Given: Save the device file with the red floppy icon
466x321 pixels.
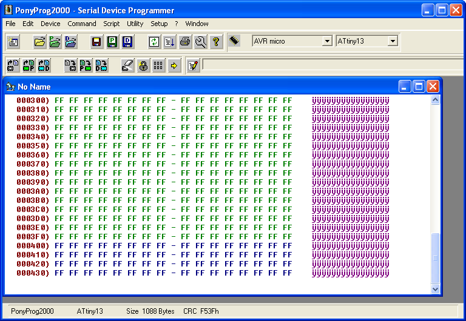Looking at the screenshot, I should (x=96, y=42).
